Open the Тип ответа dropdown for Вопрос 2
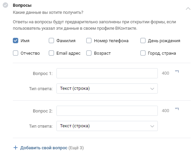Image resolution: width=195 pixels, height=155 pixels. click(107, 126)
